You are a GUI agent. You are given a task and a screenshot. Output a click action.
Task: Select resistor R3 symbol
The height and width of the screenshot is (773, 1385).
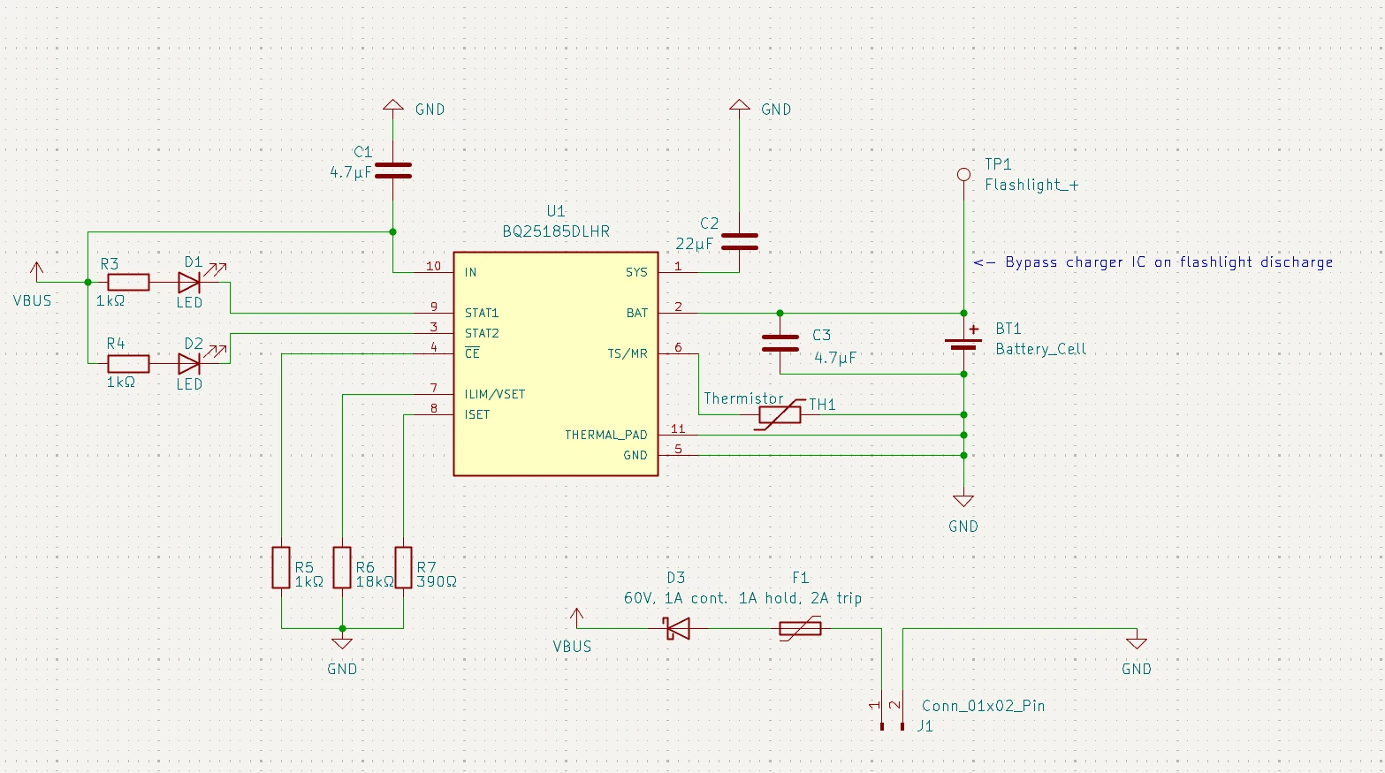(128, 283)
